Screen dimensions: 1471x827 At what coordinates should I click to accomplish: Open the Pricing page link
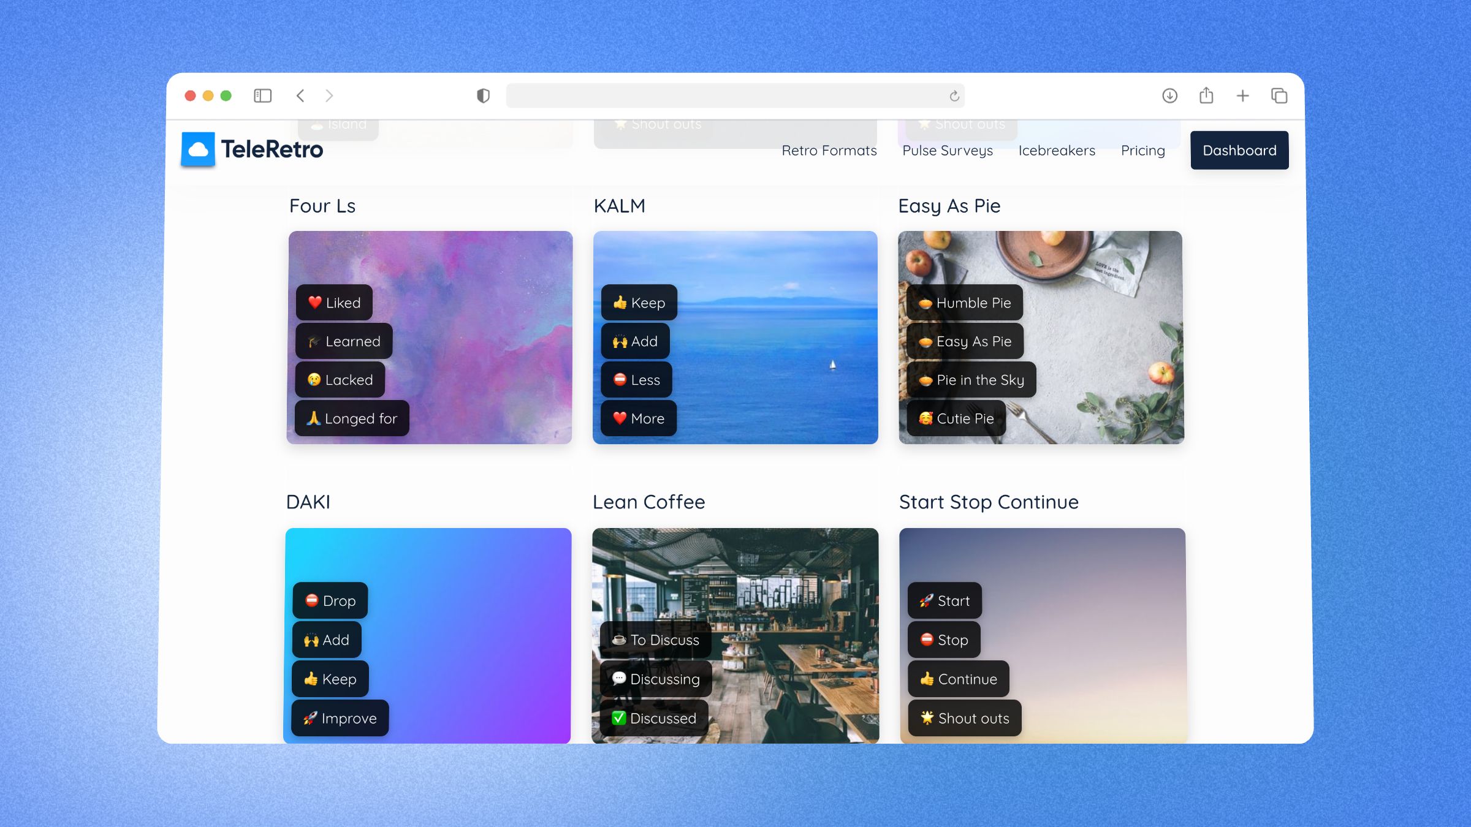[x=1142, y=149]
